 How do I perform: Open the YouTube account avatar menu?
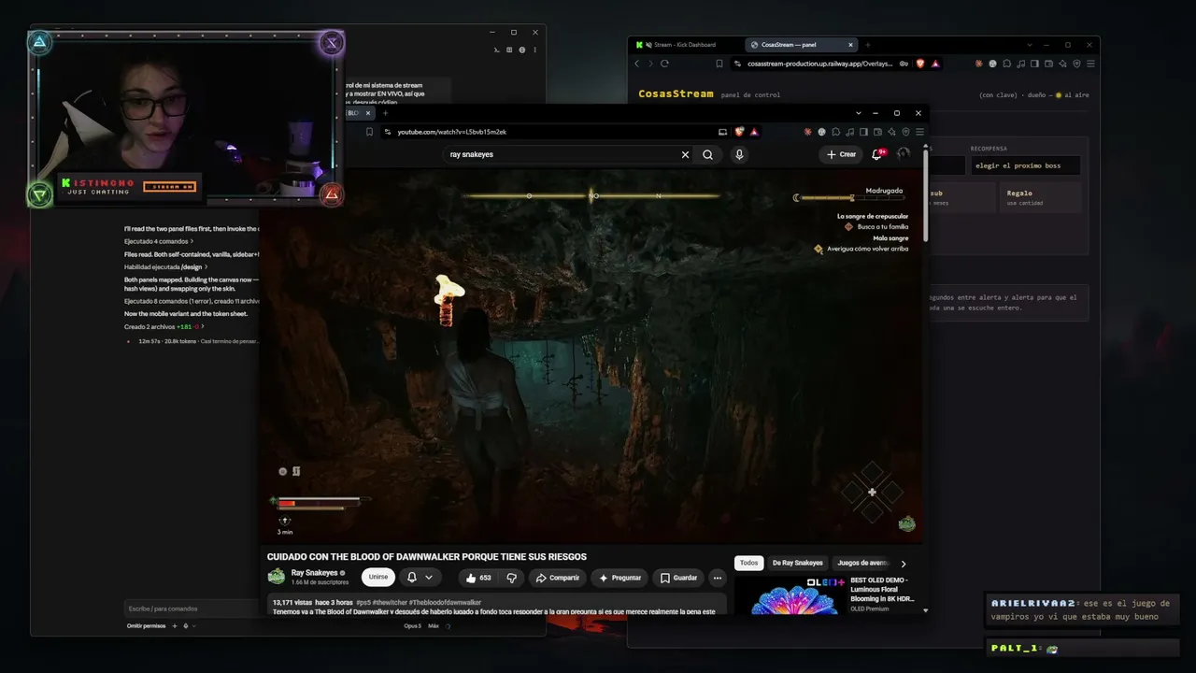coord(904,154)
